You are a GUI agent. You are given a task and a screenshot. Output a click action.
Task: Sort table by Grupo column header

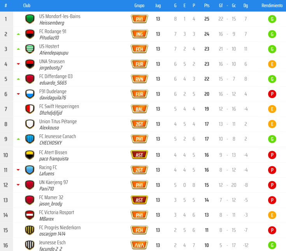pos(139,6)
